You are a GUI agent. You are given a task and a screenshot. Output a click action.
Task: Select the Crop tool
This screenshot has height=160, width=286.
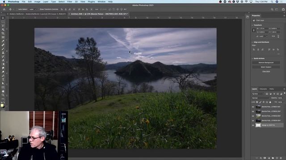[x=3, y=33]
